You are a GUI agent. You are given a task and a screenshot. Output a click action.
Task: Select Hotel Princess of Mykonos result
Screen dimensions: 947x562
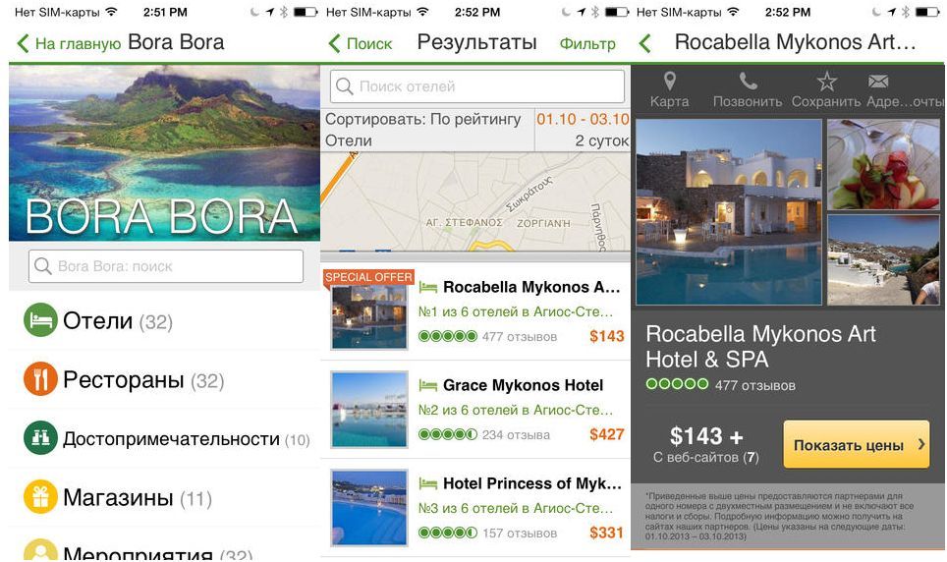[475, 508]
